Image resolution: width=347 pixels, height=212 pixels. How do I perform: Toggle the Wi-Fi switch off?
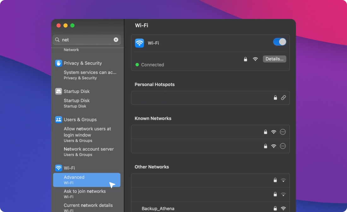click(279, 42)
